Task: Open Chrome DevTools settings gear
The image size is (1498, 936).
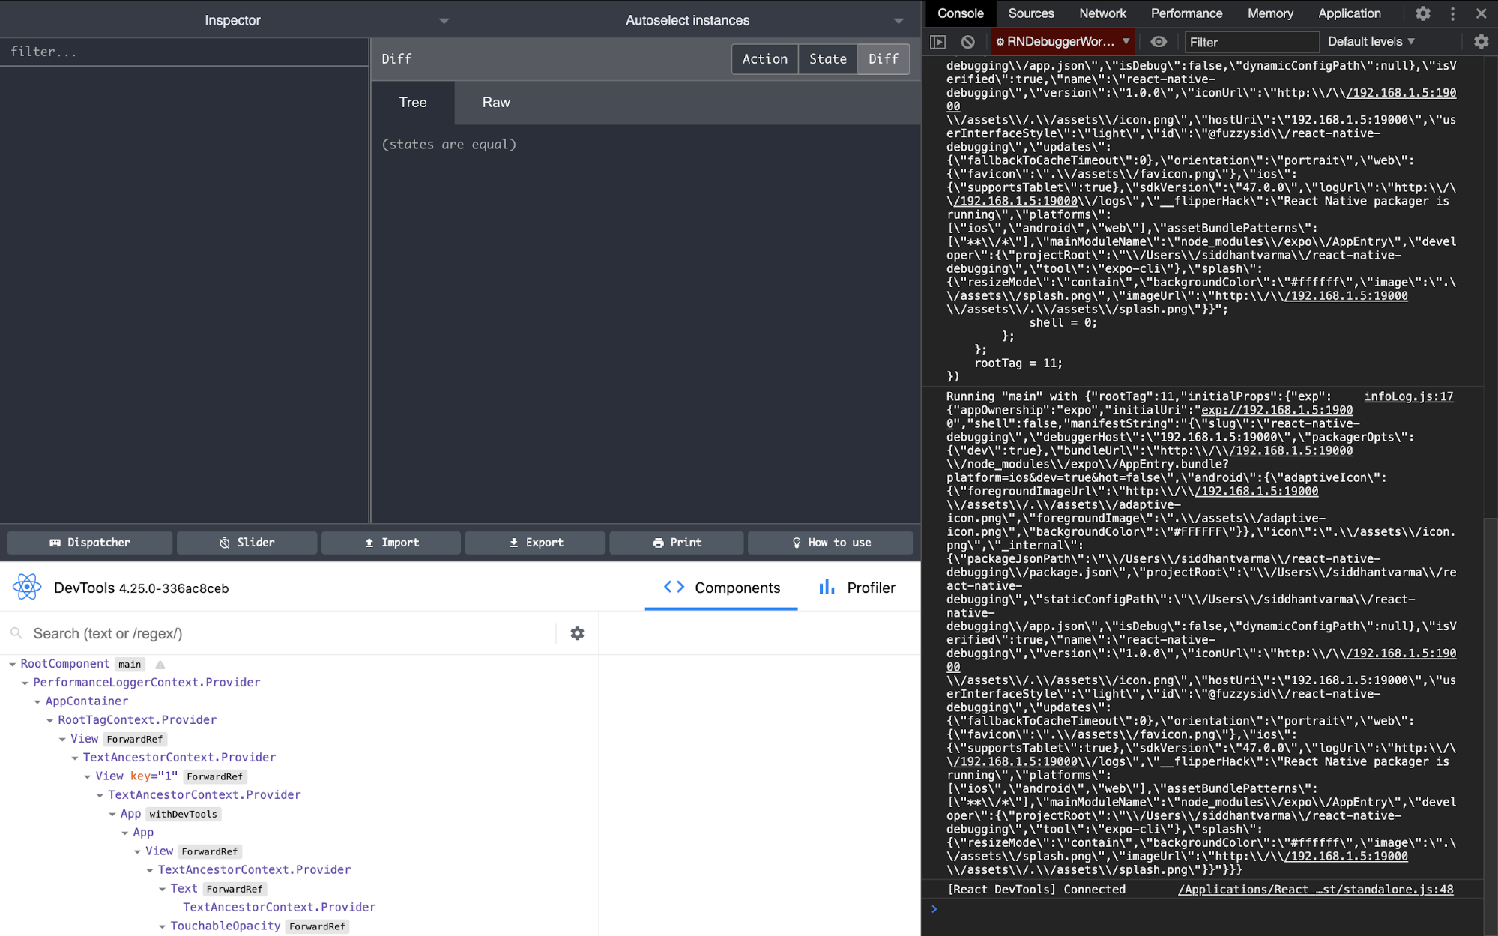Action: (x=1423, y=13)
